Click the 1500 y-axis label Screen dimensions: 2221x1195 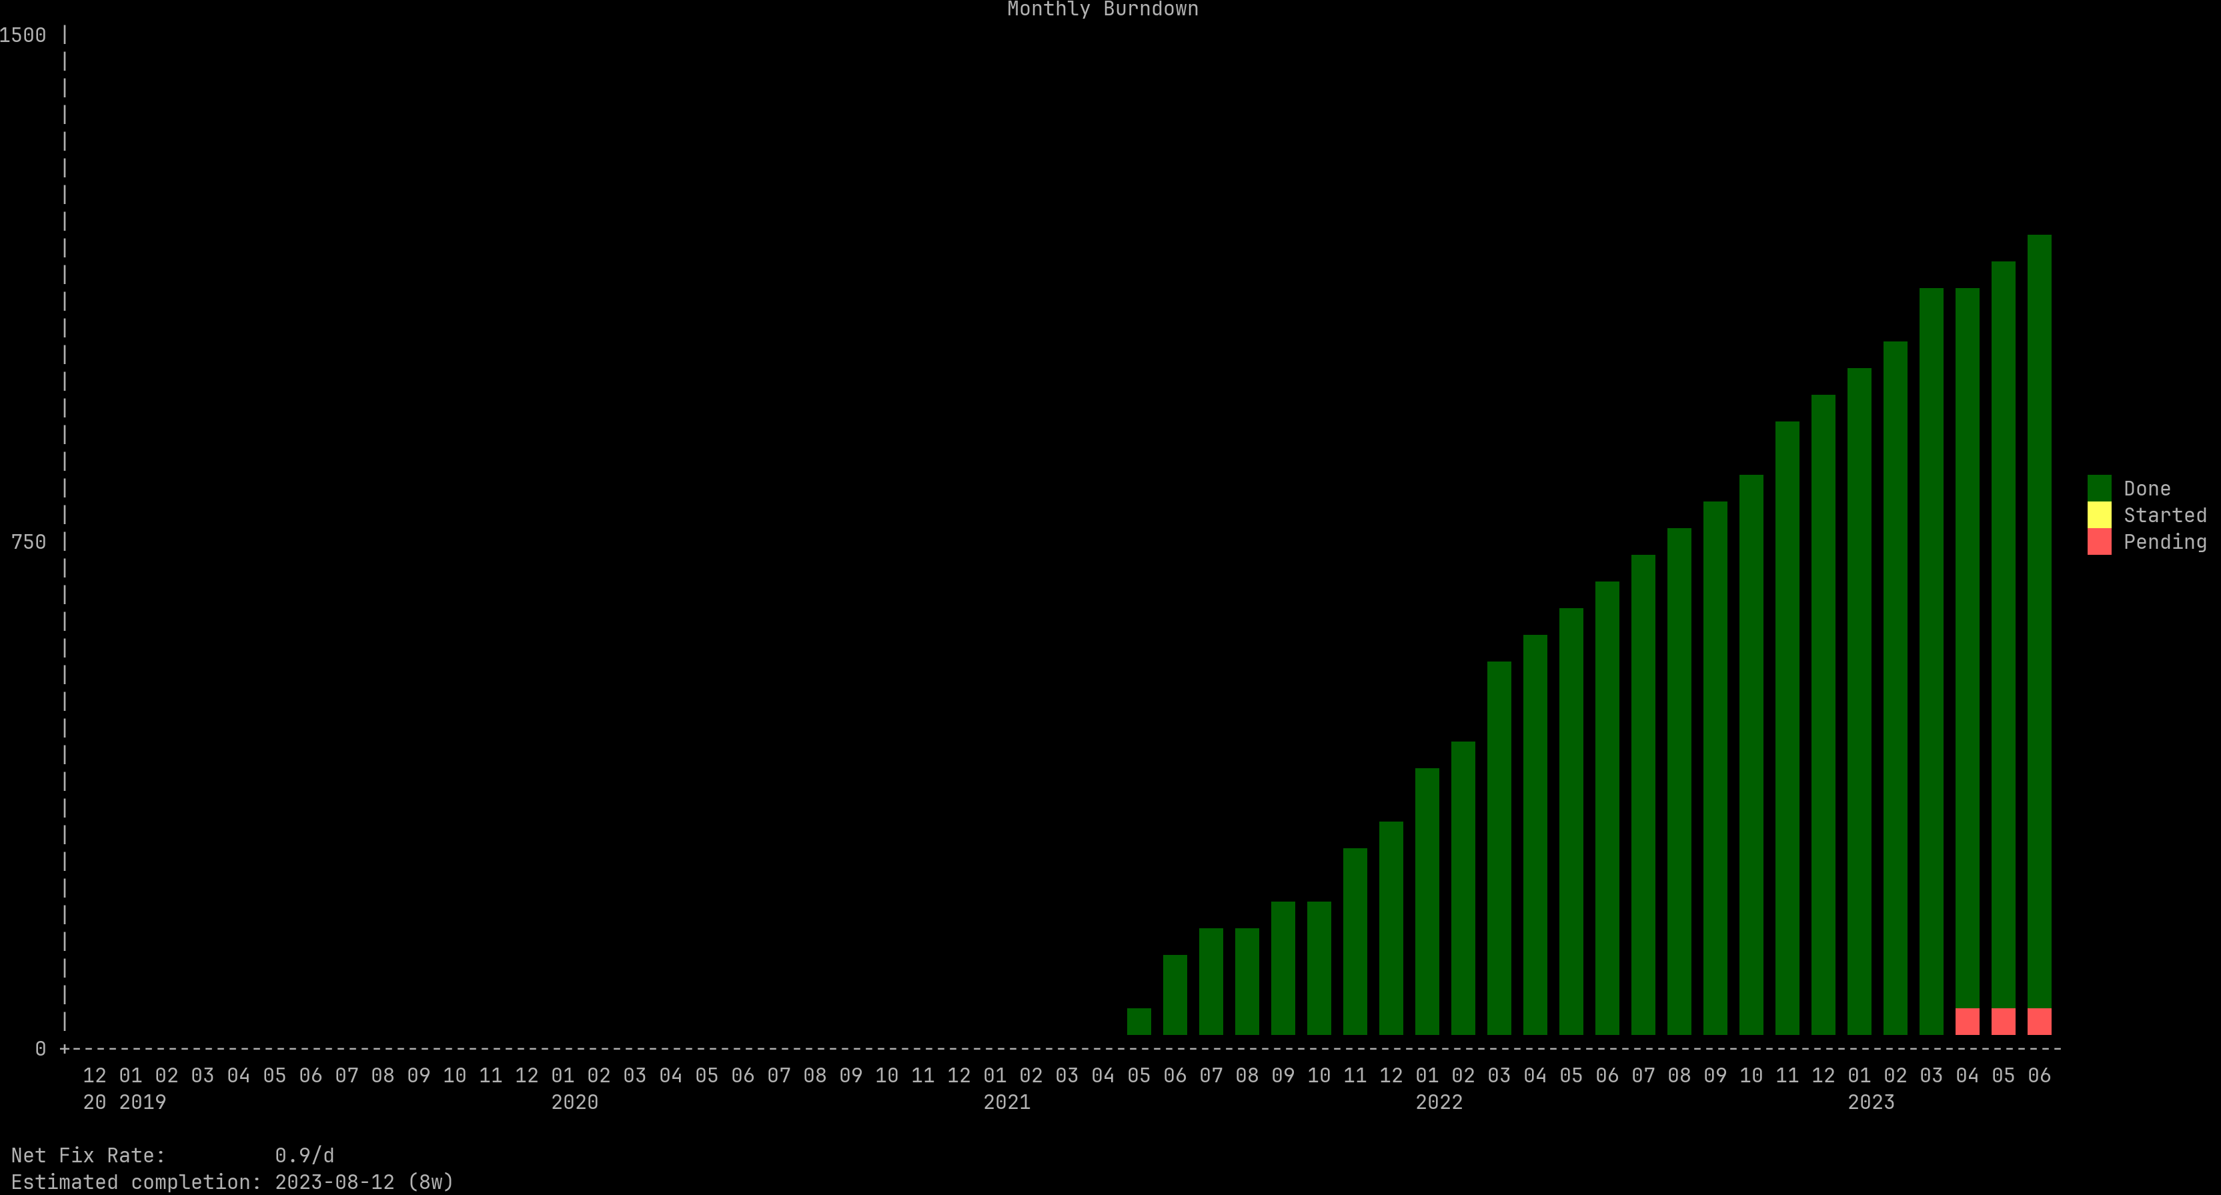click(x=23, y=35)
